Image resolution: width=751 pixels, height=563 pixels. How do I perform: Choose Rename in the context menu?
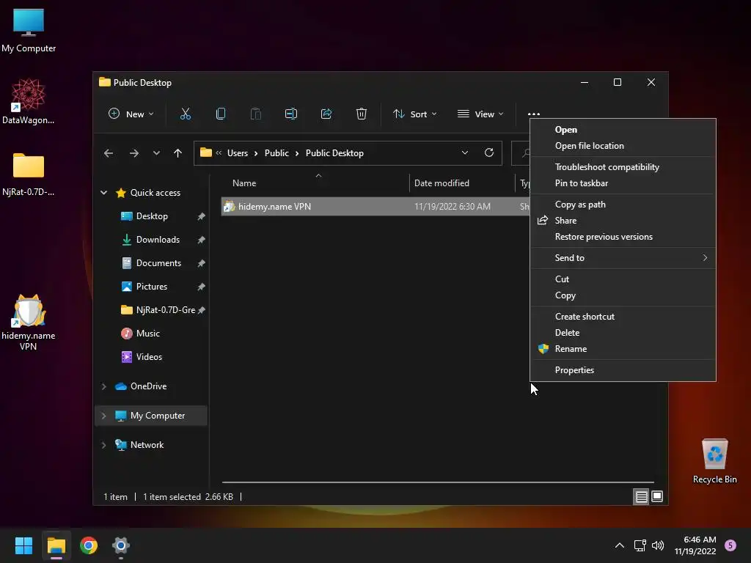(x=623, y=348)
